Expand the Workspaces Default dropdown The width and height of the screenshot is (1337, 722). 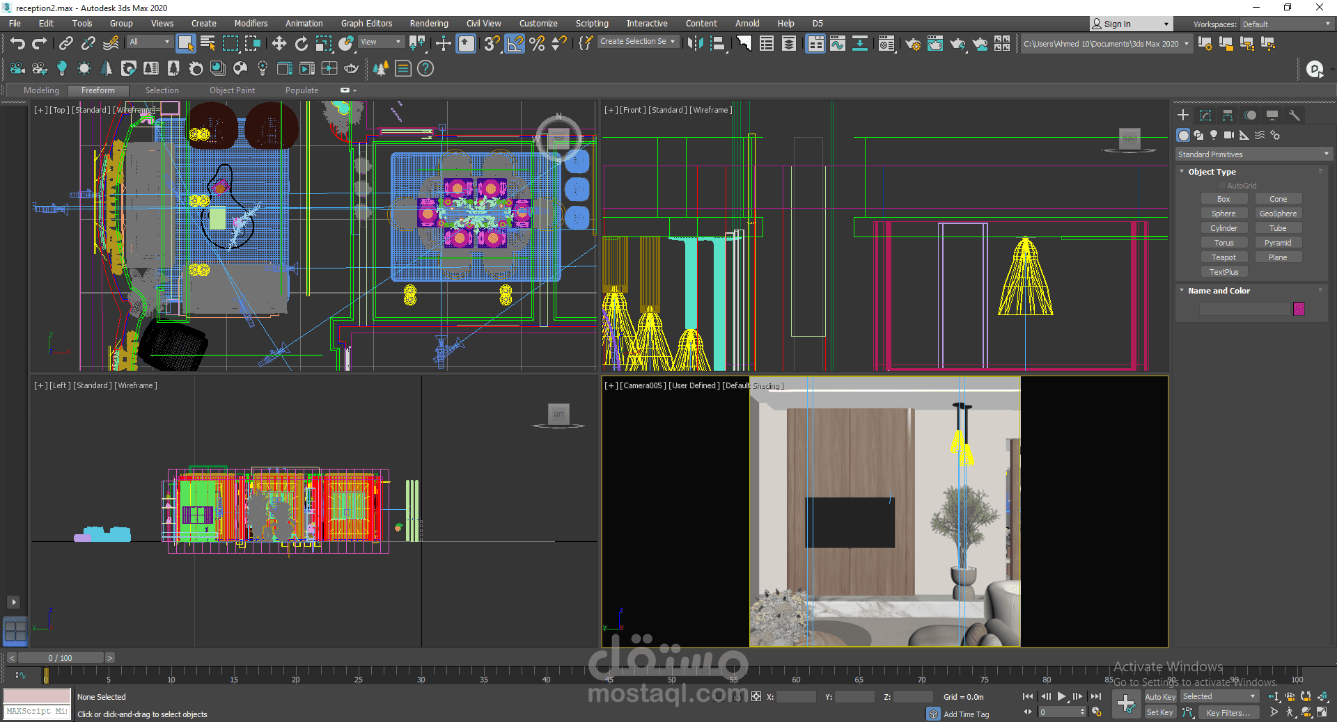tap(1285, 24)
